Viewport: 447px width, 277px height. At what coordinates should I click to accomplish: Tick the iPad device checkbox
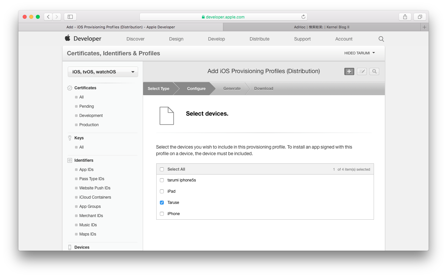tap(162, 191)
